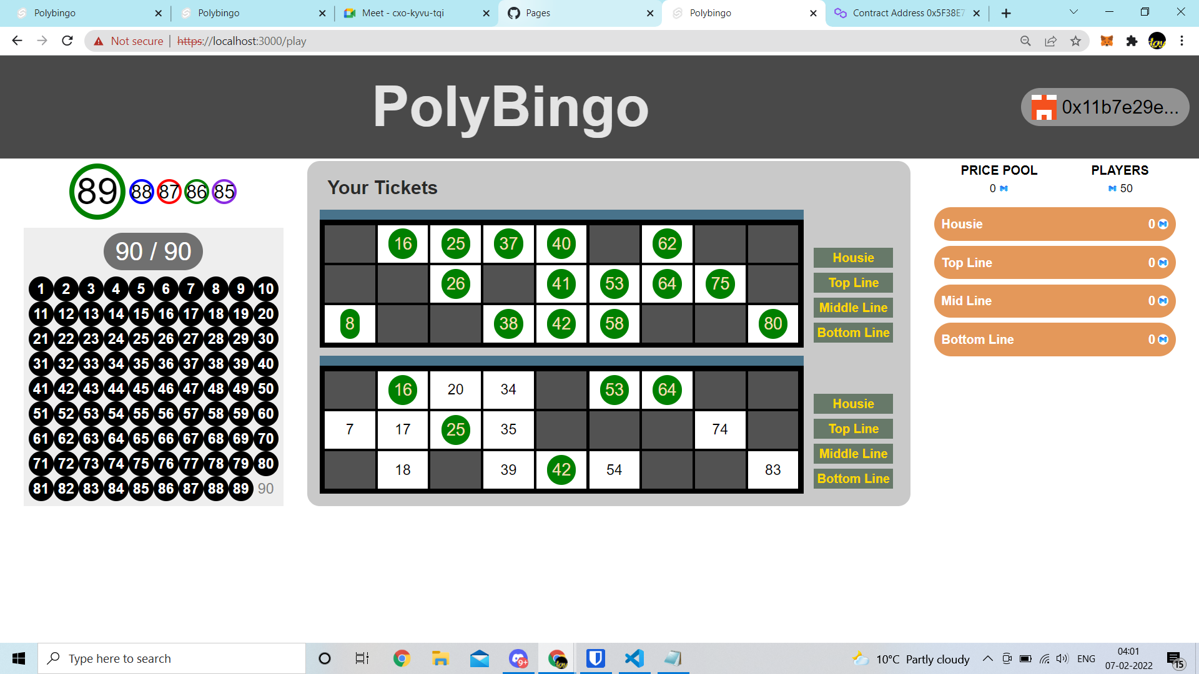Mark number 83 on second ticket
Viewport: 1199px width, 674px height.
773,470
